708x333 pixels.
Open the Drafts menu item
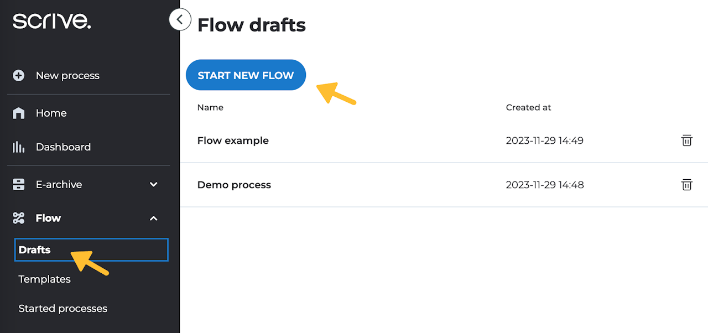click(35, 250)
